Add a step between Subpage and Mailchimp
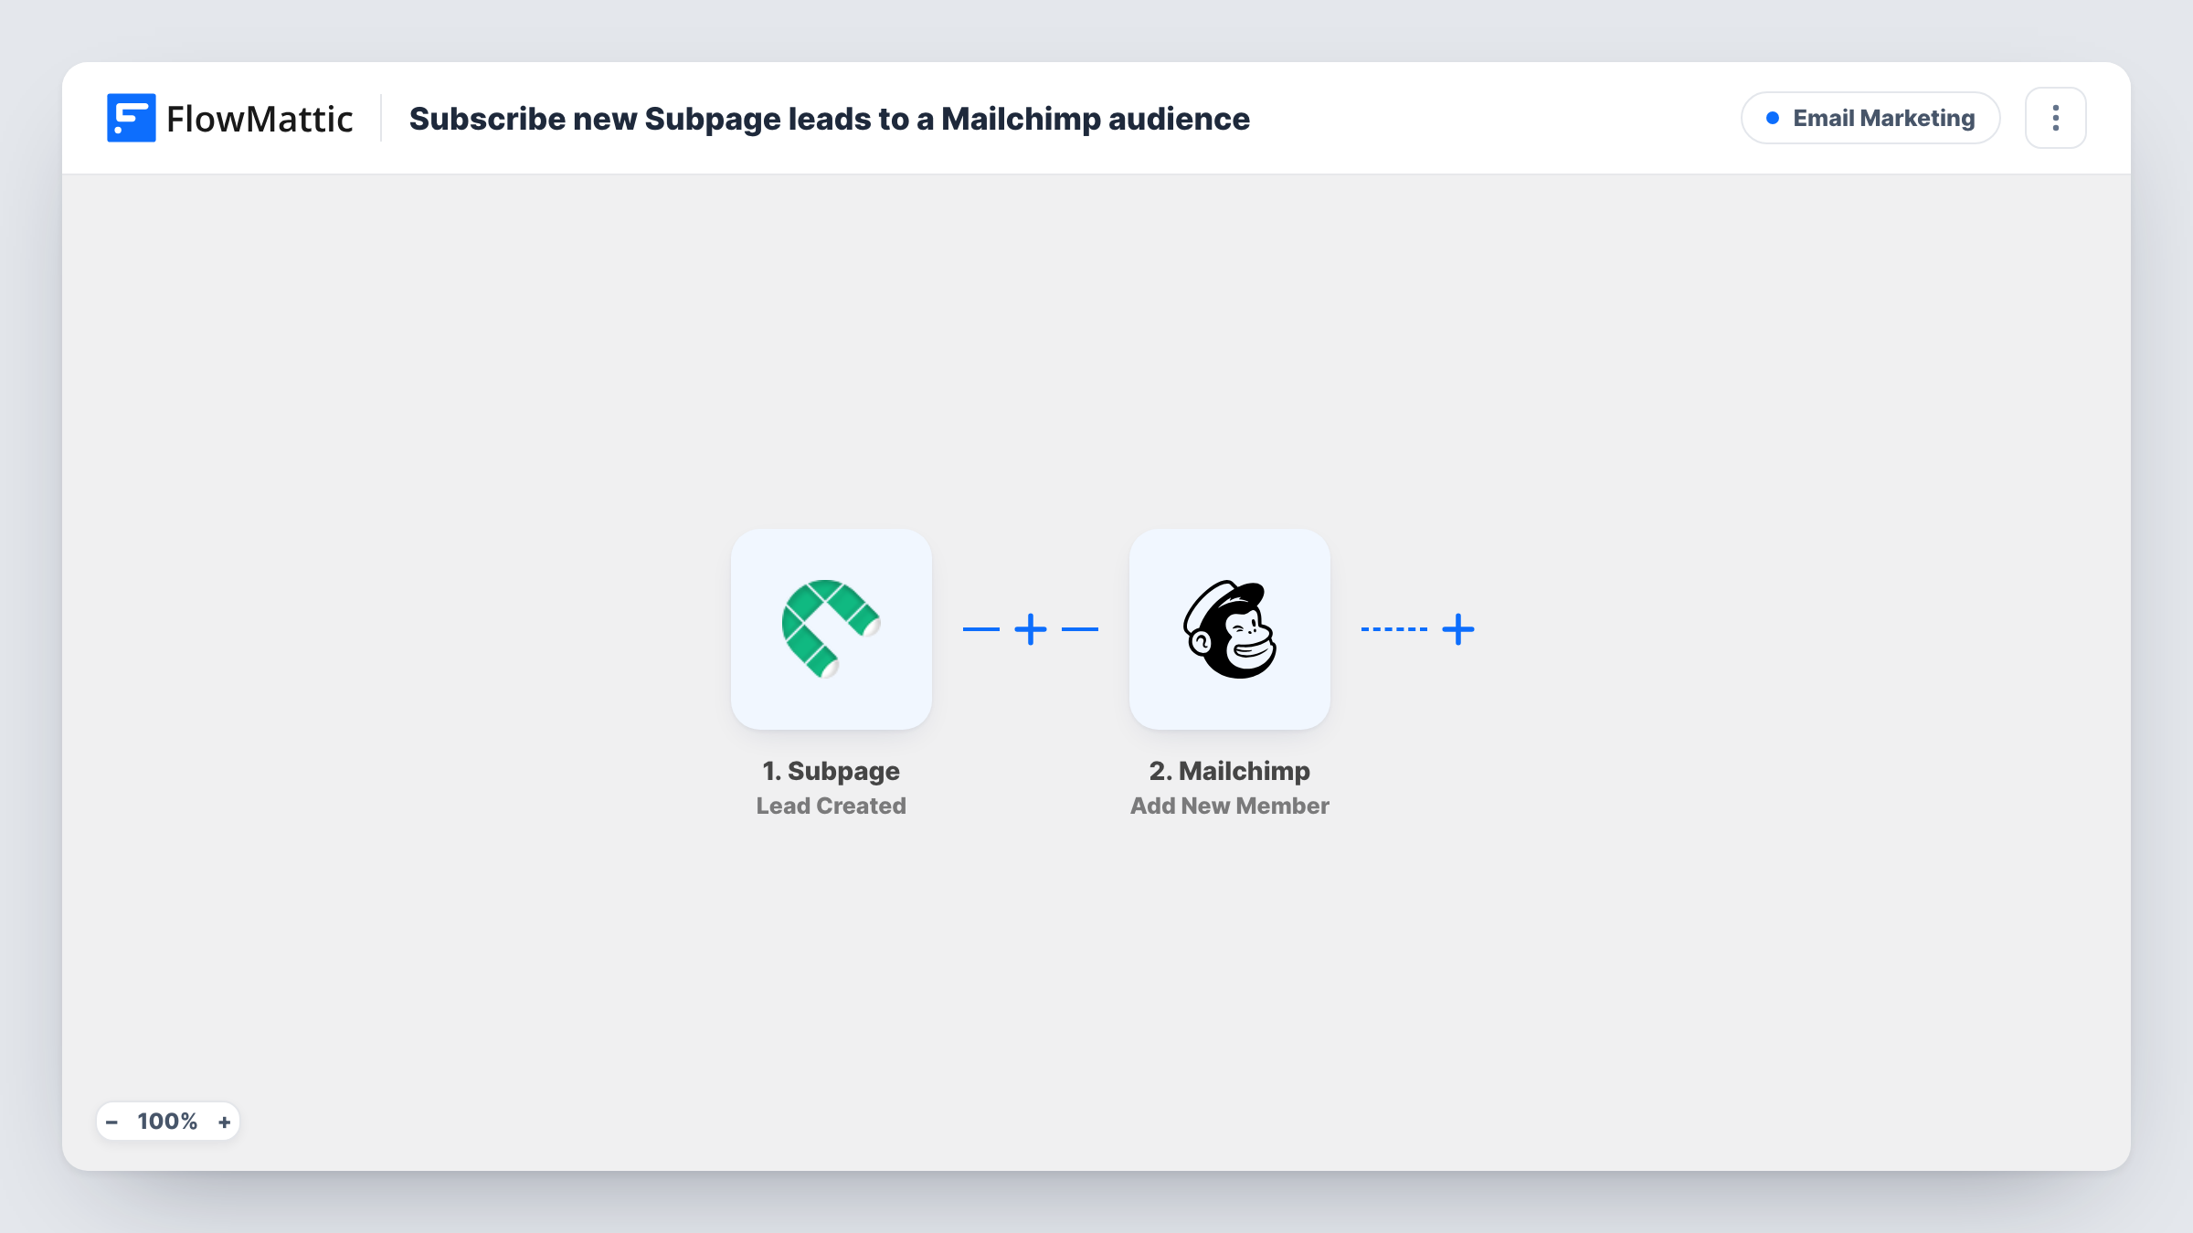This screenshot has width=2193, height=1233. pyautogui.click(x=1031, y=629)
